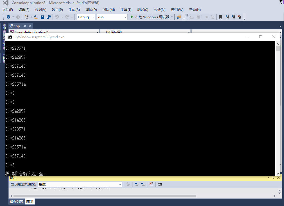Open the New Project dropdown arrow

[31, 17]
